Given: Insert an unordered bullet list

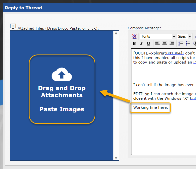Looking at the screenshot, I should pos(188,43).
